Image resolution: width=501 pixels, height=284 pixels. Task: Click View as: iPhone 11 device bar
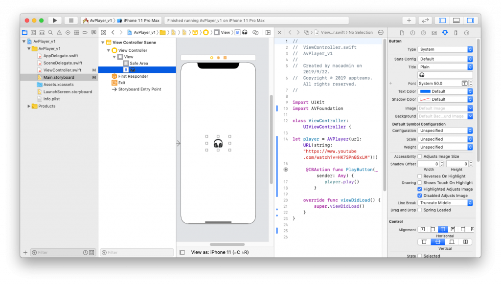(220, 252)
